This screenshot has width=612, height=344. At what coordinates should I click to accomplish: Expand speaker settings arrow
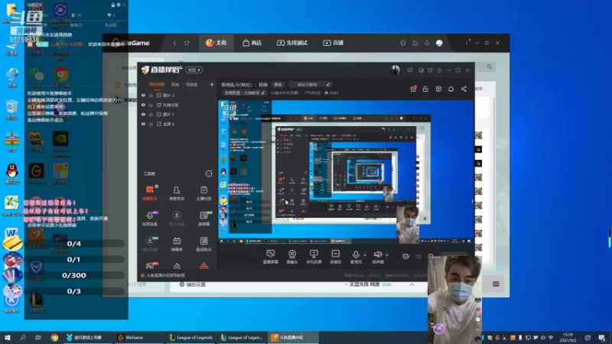tap(387, 255)
